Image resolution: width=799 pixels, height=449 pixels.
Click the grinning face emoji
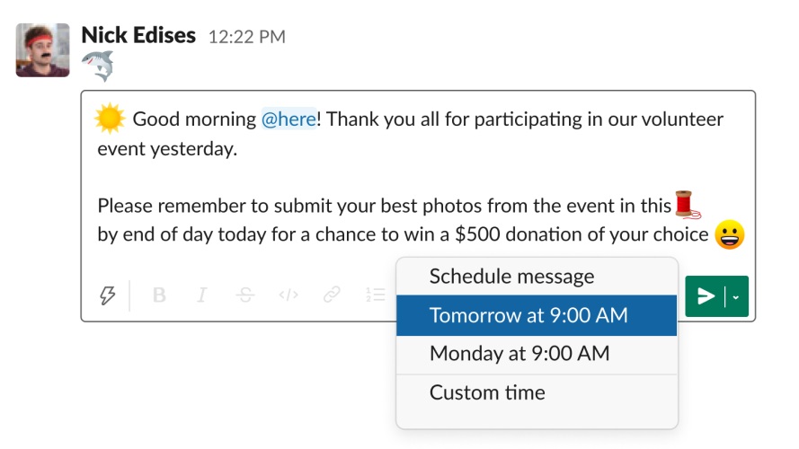click(x=730, y=235)
